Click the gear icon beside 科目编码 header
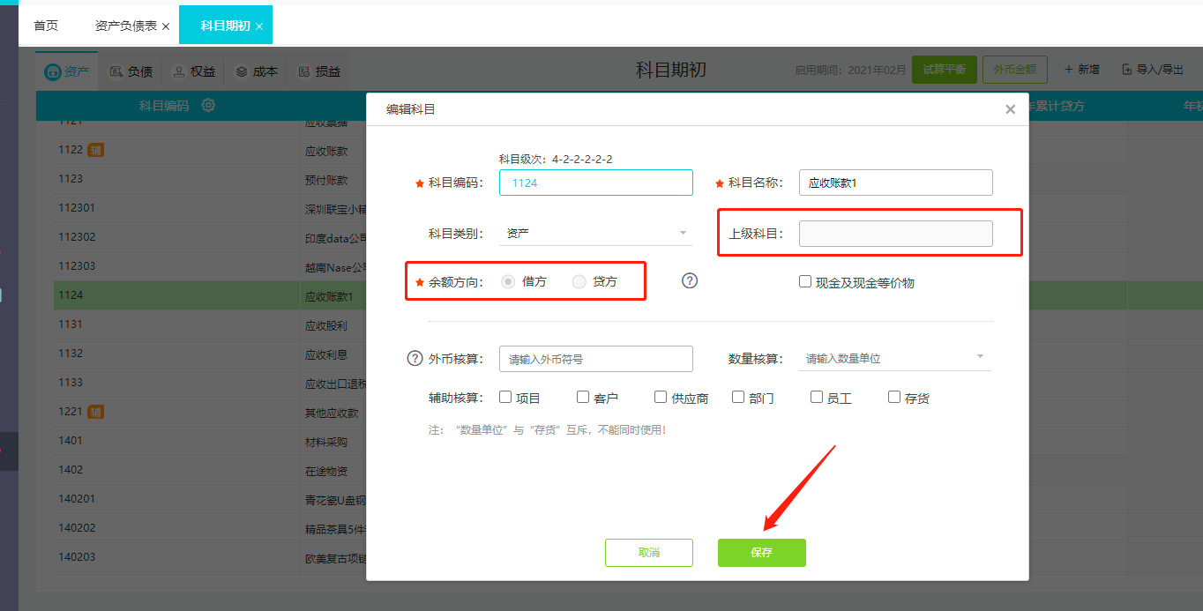The width and height of the screenshot is (1203, 611). pyautogui.click(x=208, y=106)
